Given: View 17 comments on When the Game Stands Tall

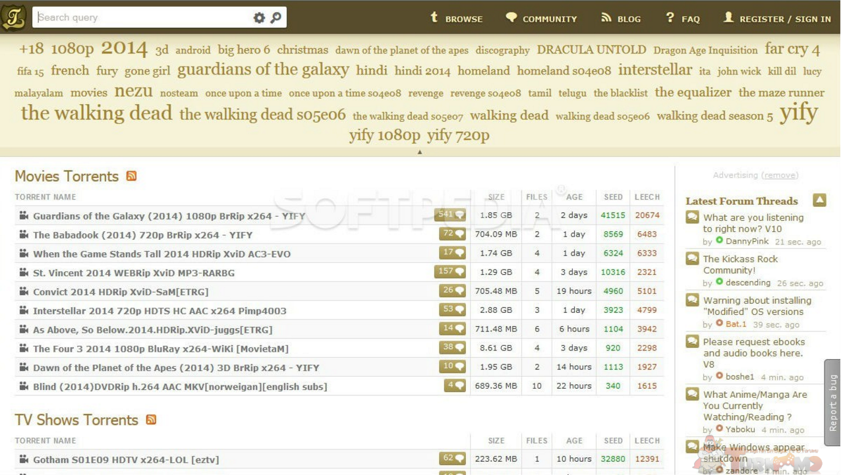Looking at the screenshot, I should pos(453,253).
